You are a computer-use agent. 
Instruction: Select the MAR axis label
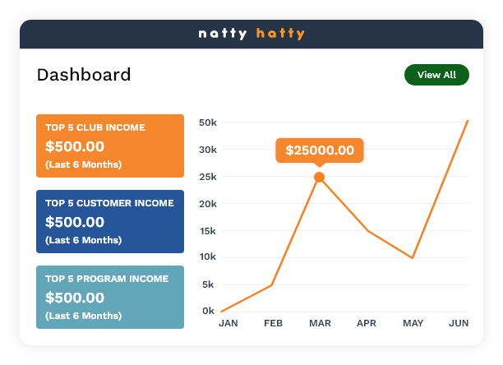click(320, 324)
